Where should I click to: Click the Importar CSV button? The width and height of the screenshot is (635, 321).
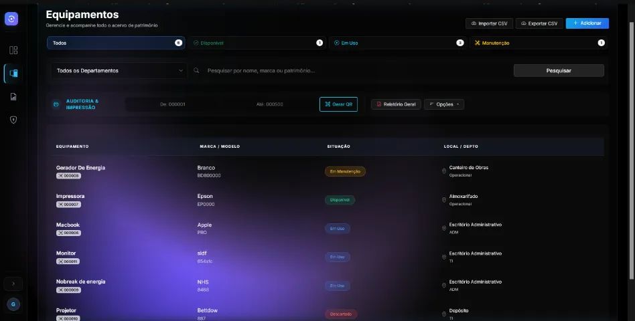(x=489, y=23)
